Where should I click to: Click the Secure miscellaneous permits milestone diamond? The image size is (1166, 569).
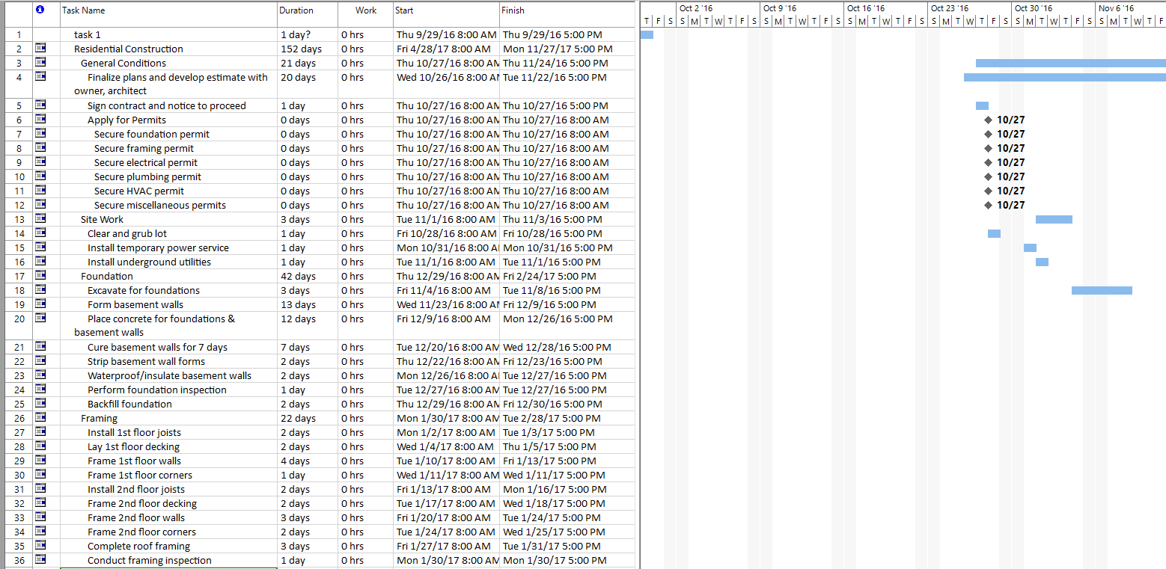click(x=989, y=205)
